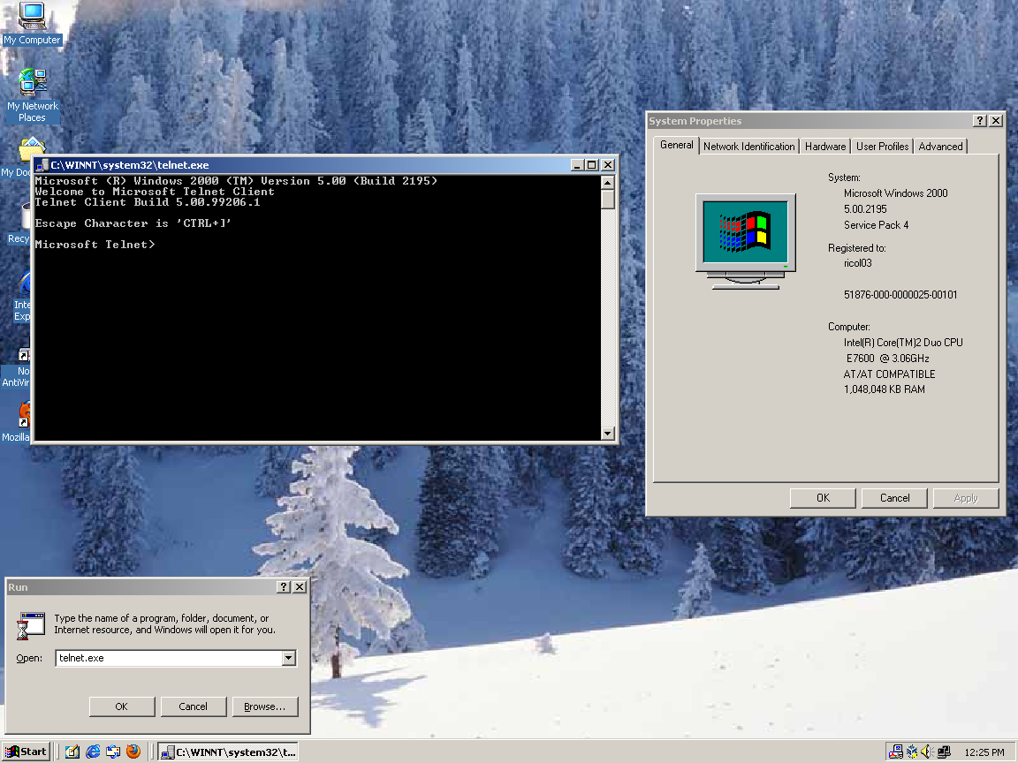The image size is (1018, 763).
Task: Open the My Computer desktop icon
Action: tap(31, 23)
